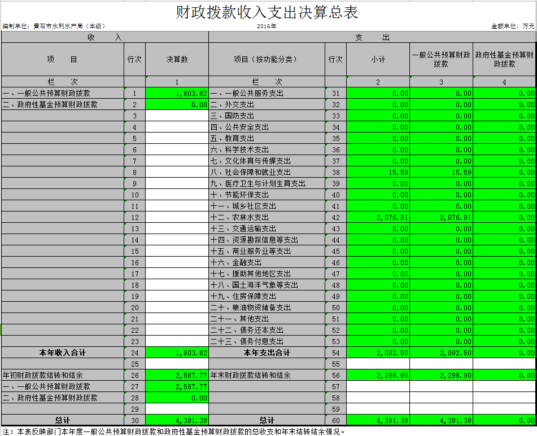Click the 年初财政拨款结转和结余 cell
The image size is (537, 436).
coord(63,376)
